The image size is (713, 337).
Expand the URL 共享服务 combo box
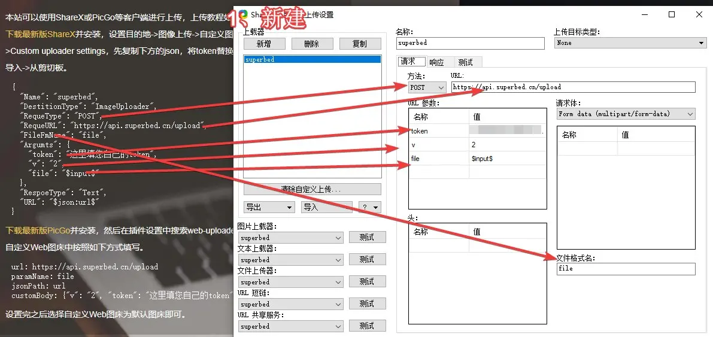click(291, 326)
